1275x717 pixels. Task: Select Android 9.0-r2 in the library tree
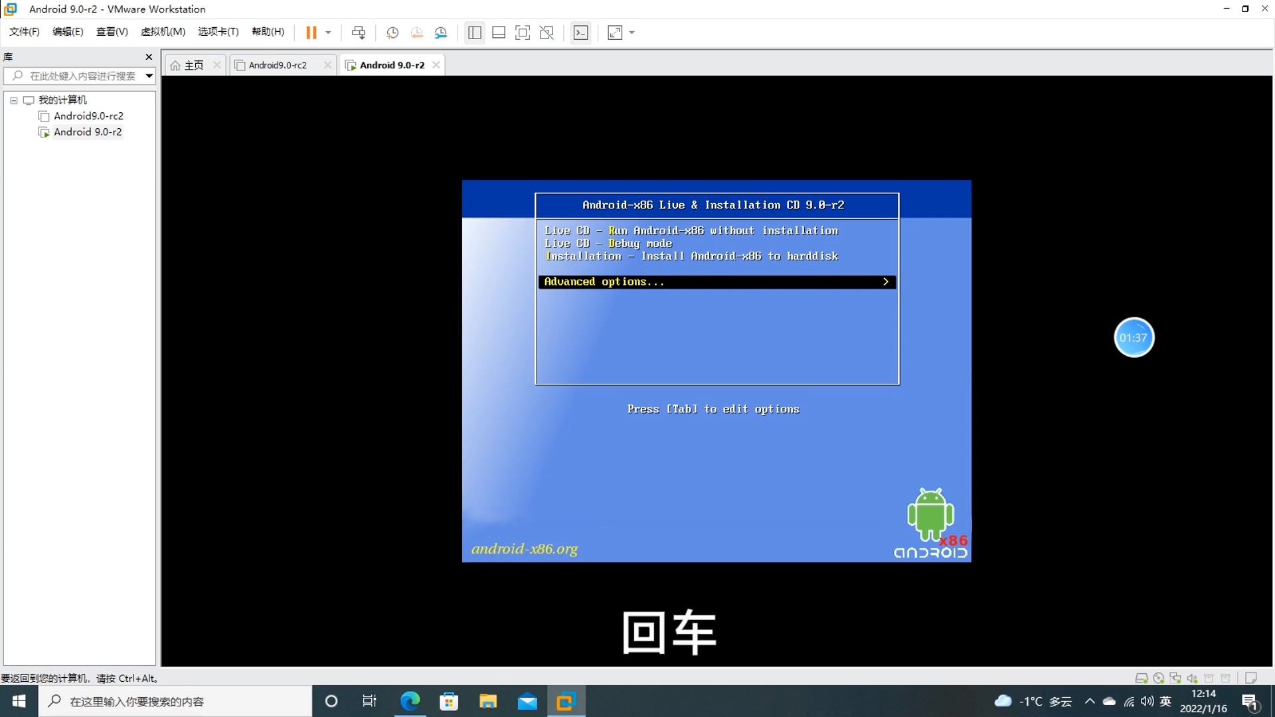(x=88, y=132)
